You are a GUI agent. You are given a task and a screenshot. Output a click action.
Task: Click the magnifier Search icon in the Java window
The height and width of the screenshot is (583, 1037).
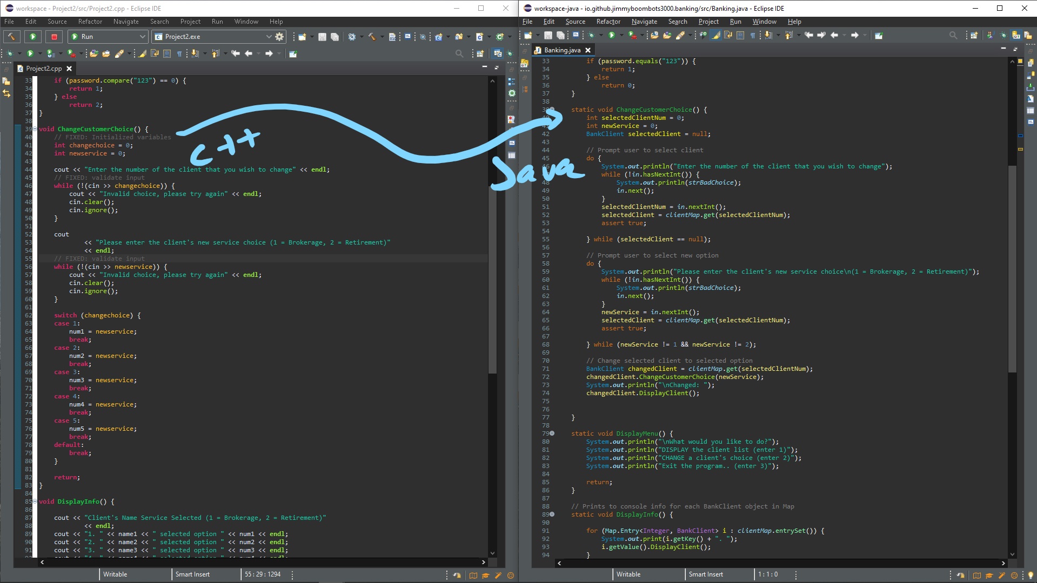953,36
